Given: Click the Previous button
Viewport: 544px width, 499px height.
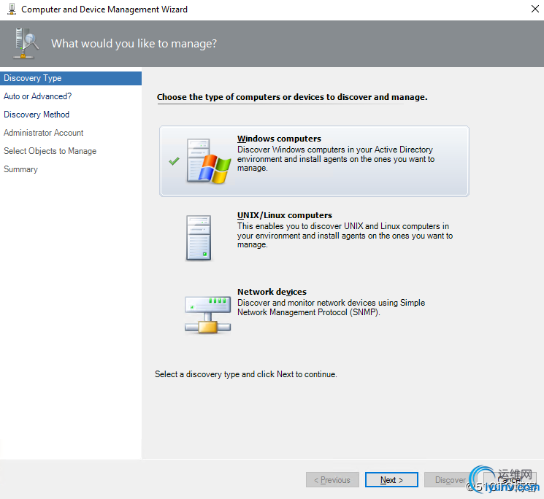Looking at the screenshot, I should 332,479.
